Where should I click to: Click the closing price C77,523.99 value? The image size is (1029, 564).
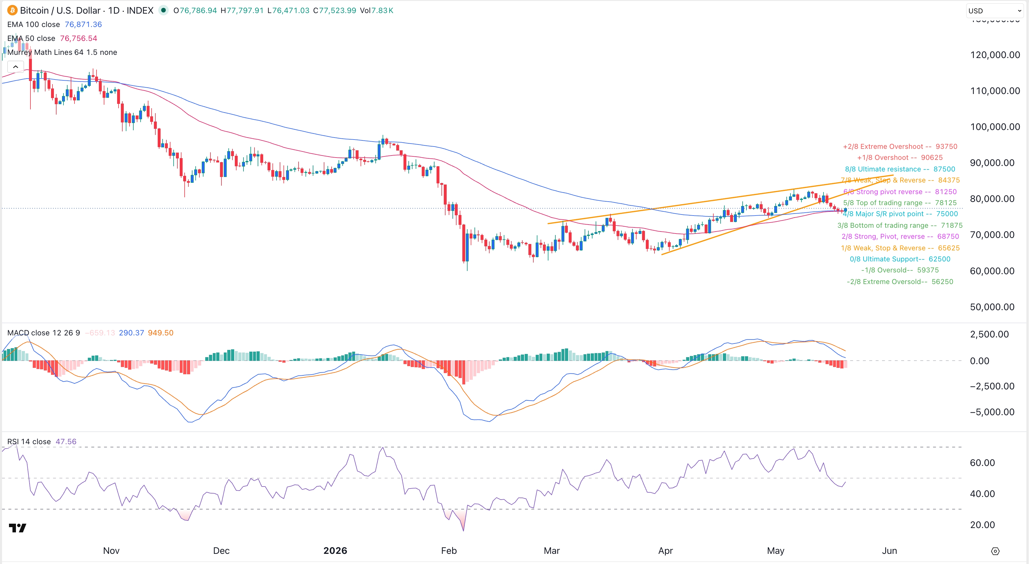[x=334, y=10]
